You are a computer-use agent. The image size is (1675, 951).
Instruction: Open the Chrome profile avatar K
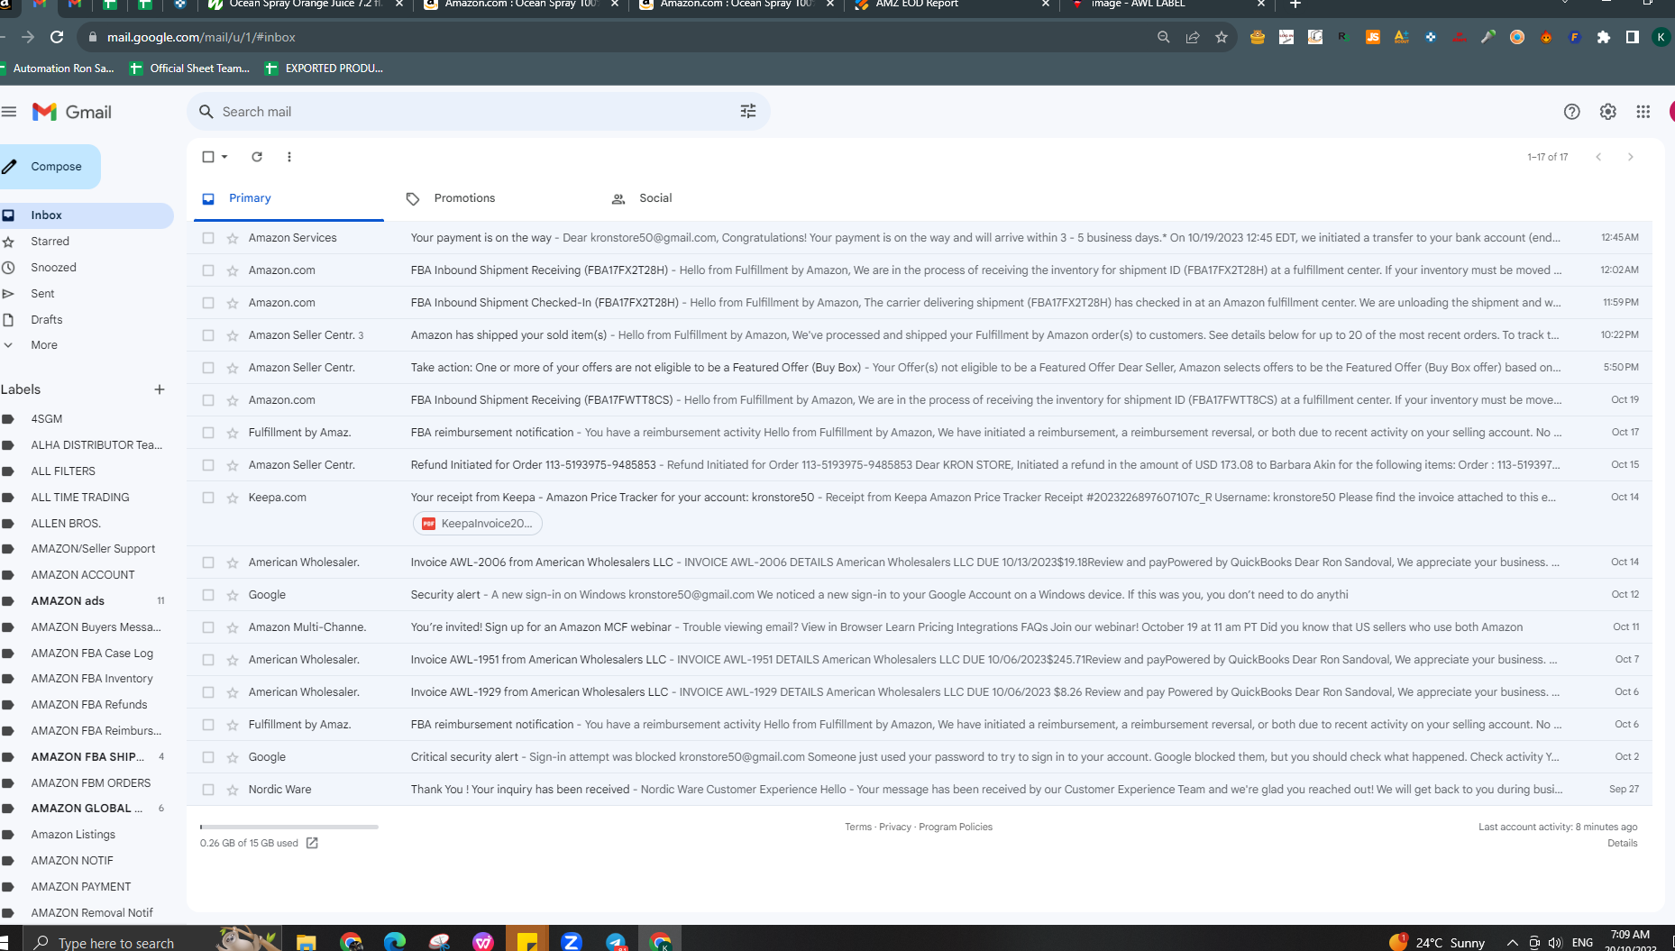point(1661,37)
